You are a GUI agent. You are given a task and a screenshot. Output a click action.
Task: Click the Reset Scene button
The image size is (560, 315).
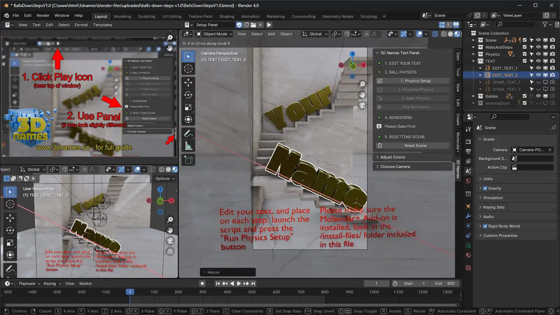tap(413, 146)
